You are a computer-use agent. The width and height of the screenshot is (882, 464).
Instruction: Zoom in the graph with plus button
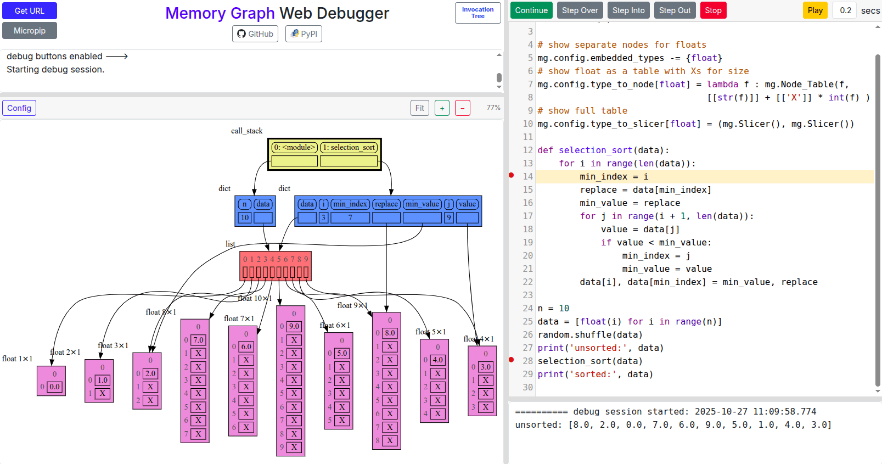click(x=442, y=108)
